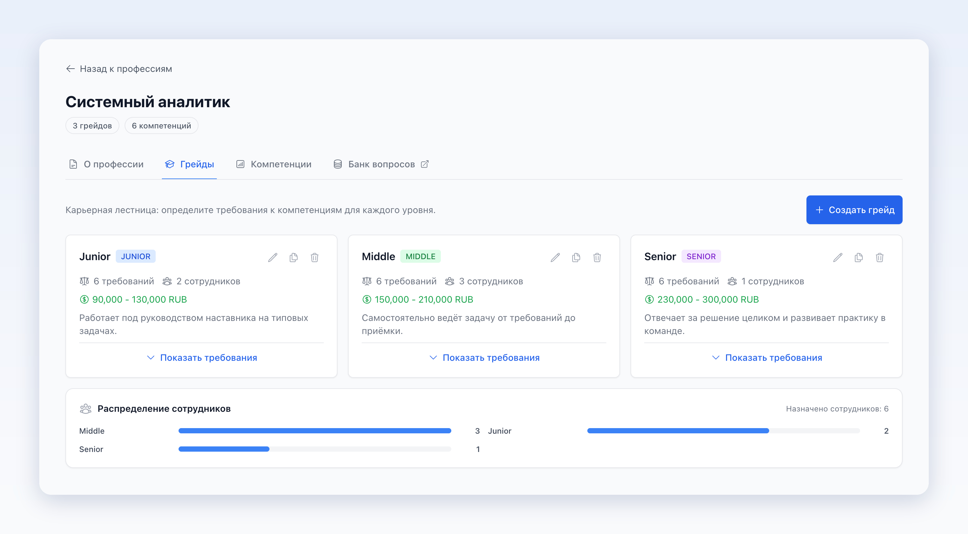Remove the Senior grade via trash icon

click(x=880, y=257)
